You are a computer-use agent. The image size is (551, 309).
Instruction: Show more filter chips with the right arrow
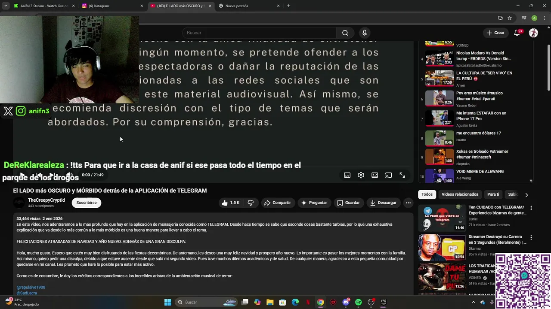[x=526, y=195]
